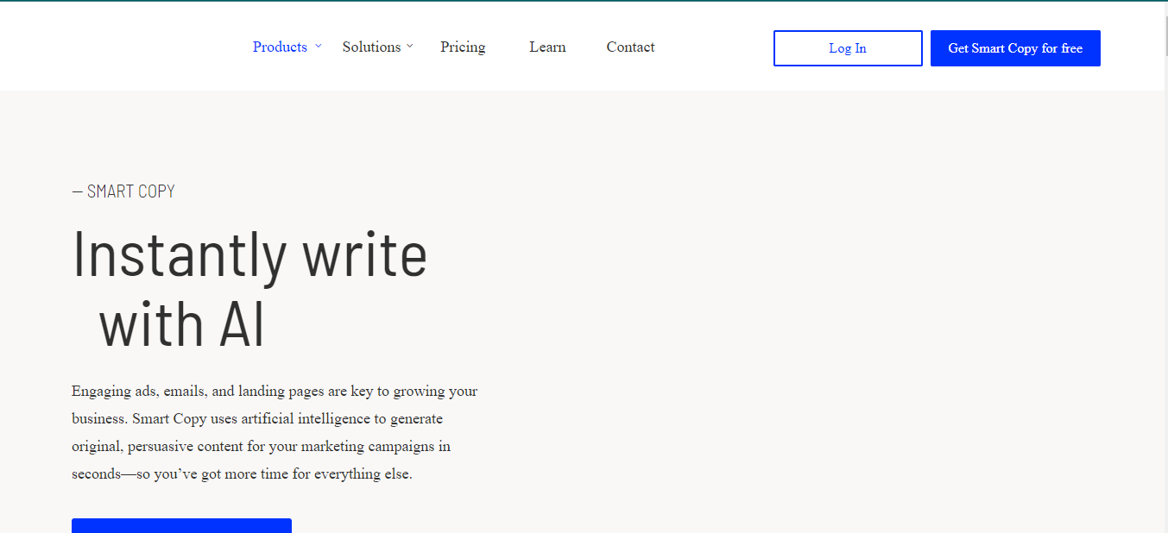Image resolution: width=1168 pixels, height=533 pixels.
Task: Click the paragraph starting 'Engaging ads, emails'
Action: [x=275, y=432]
